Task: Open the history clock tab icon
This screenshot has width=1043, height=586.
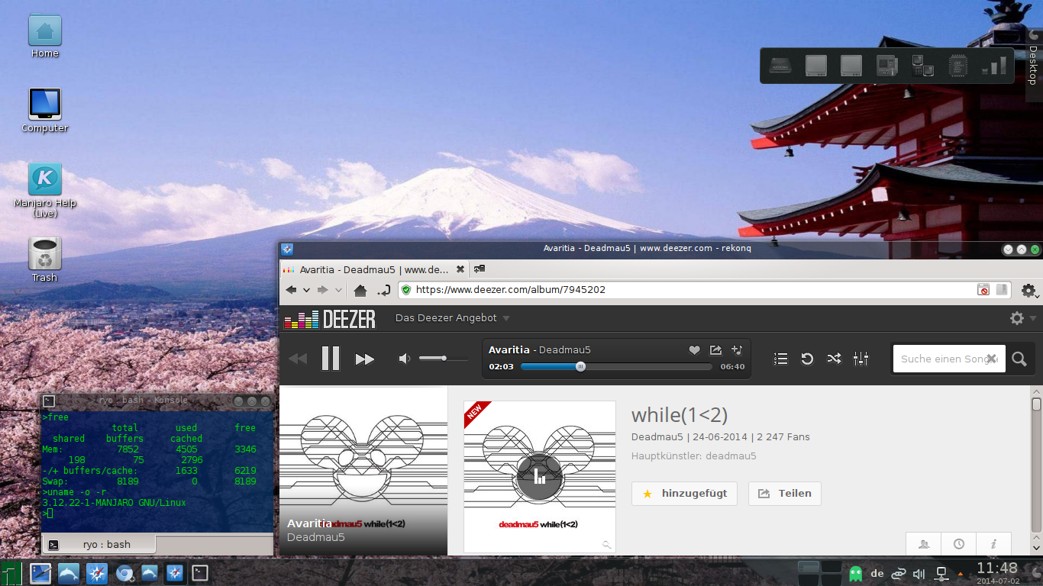Action: pos(959,544)
